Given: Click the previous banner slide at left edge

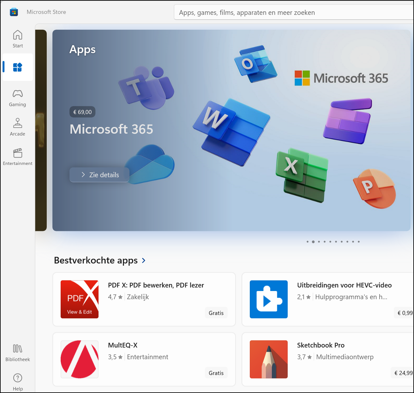Looking at the screenshot, I should (41, 130).
